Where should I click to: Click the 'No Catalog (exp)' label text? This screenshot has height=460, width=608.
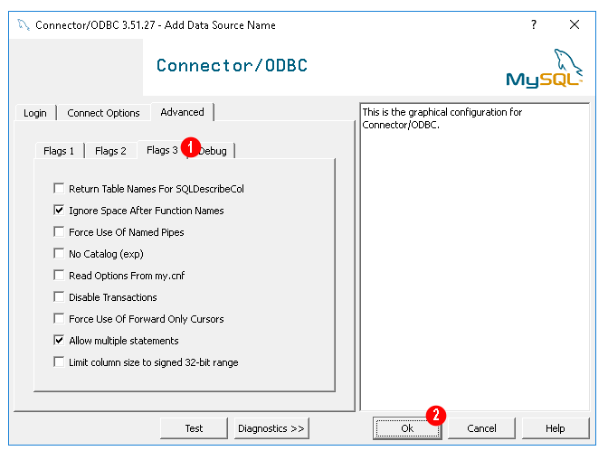point(106,254)
